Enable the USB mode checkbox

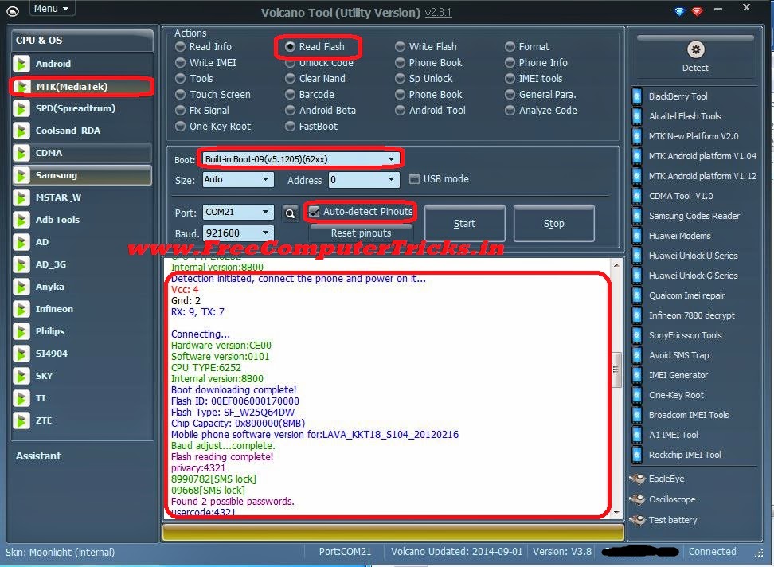415,179
